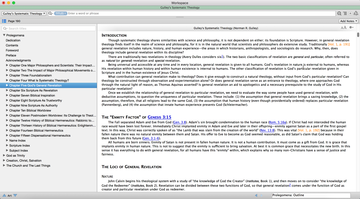The width and height of the screenshot is (360, 199).
Task: Click the add parallel pane plus icon
Action: (350, 13)
